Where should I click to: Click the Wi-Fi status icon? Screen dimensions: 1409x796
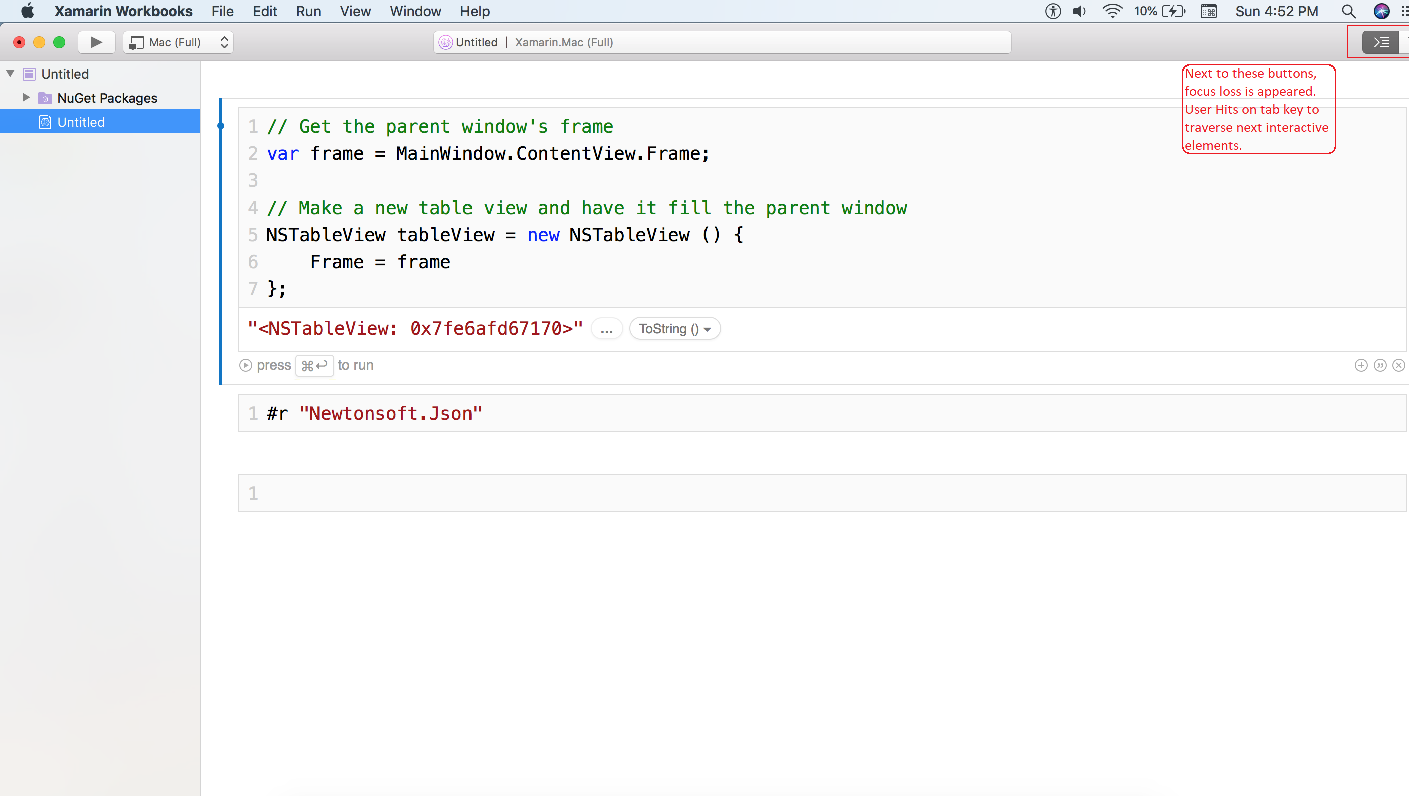coord(1111,11)
